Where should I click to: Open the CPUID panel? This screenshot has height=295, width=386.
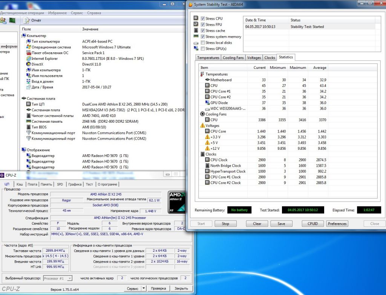coord(312,224)
